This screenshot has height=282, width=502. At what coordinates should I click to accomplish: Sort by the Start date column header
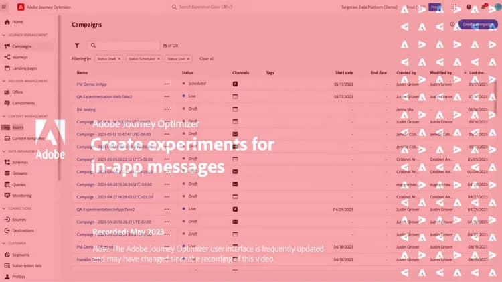(x=344, y=73)
